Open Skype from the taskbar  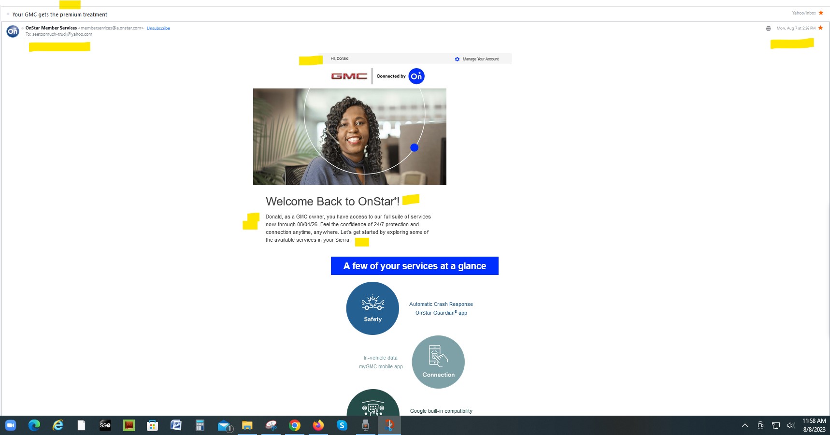[x=342, y=425]
